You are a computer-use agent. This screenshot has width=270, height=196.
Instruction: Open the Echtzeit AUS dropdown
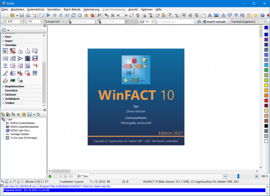55,22
